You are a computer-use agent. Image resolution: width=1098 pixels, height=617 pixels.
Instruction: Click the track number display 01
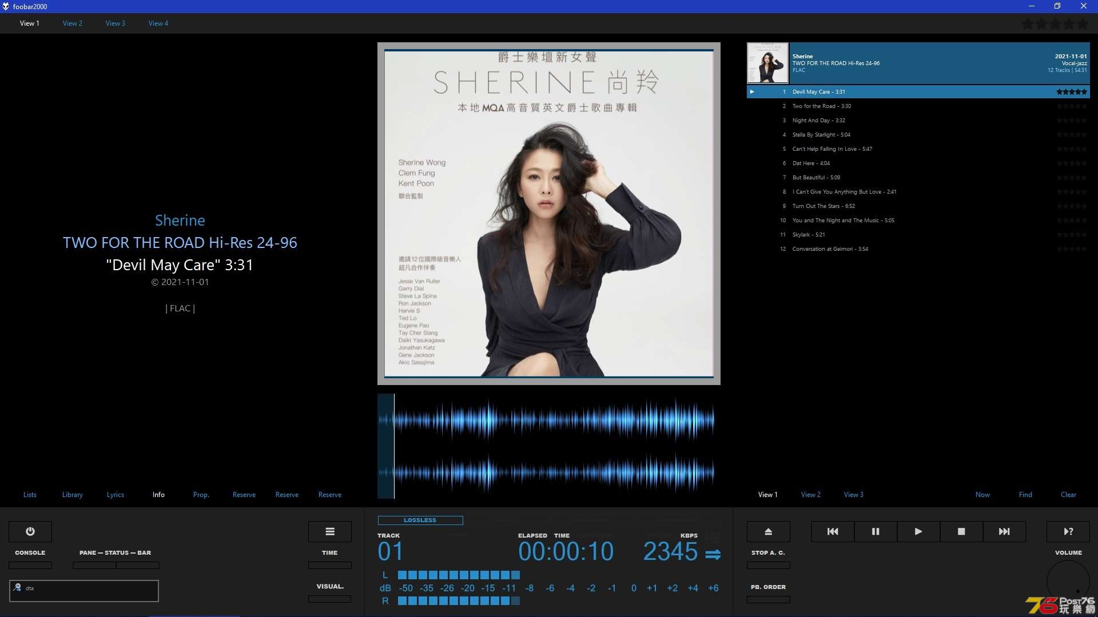(x=391, y=551)
